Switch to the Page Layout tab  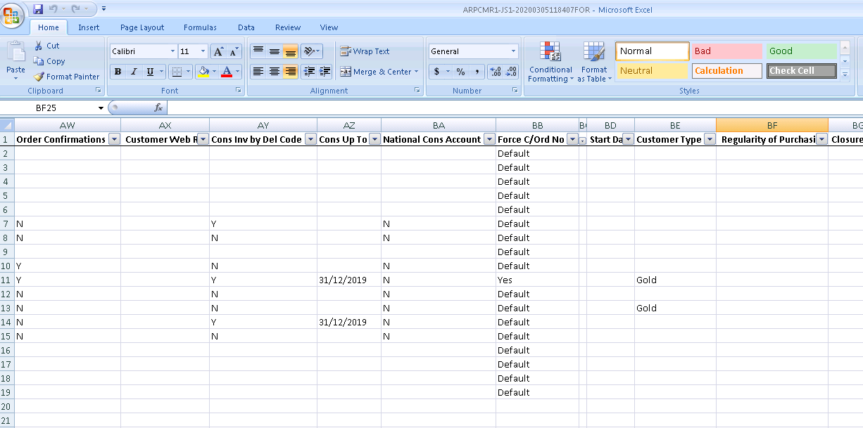tap(141, 27)
